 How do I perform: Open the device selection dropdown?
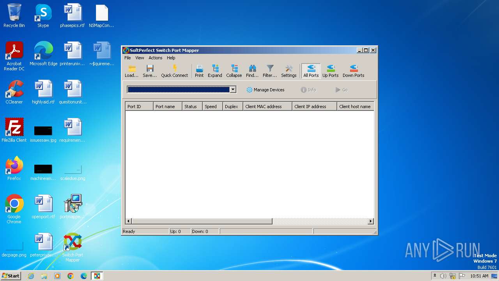(x=233, y=90)
